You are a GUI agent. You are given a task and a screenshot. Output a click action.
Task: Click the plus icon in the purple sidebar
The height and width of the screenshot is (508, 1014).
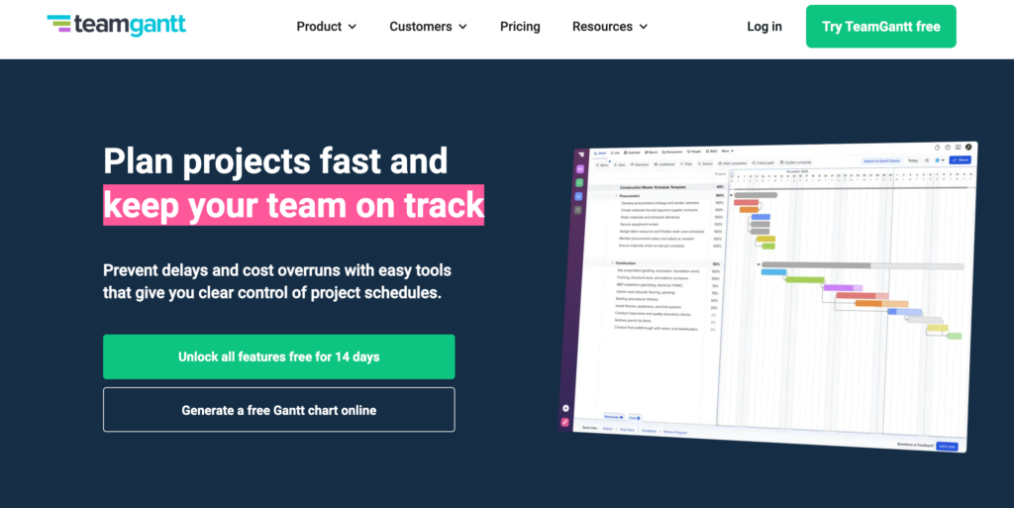pos(565,408)
